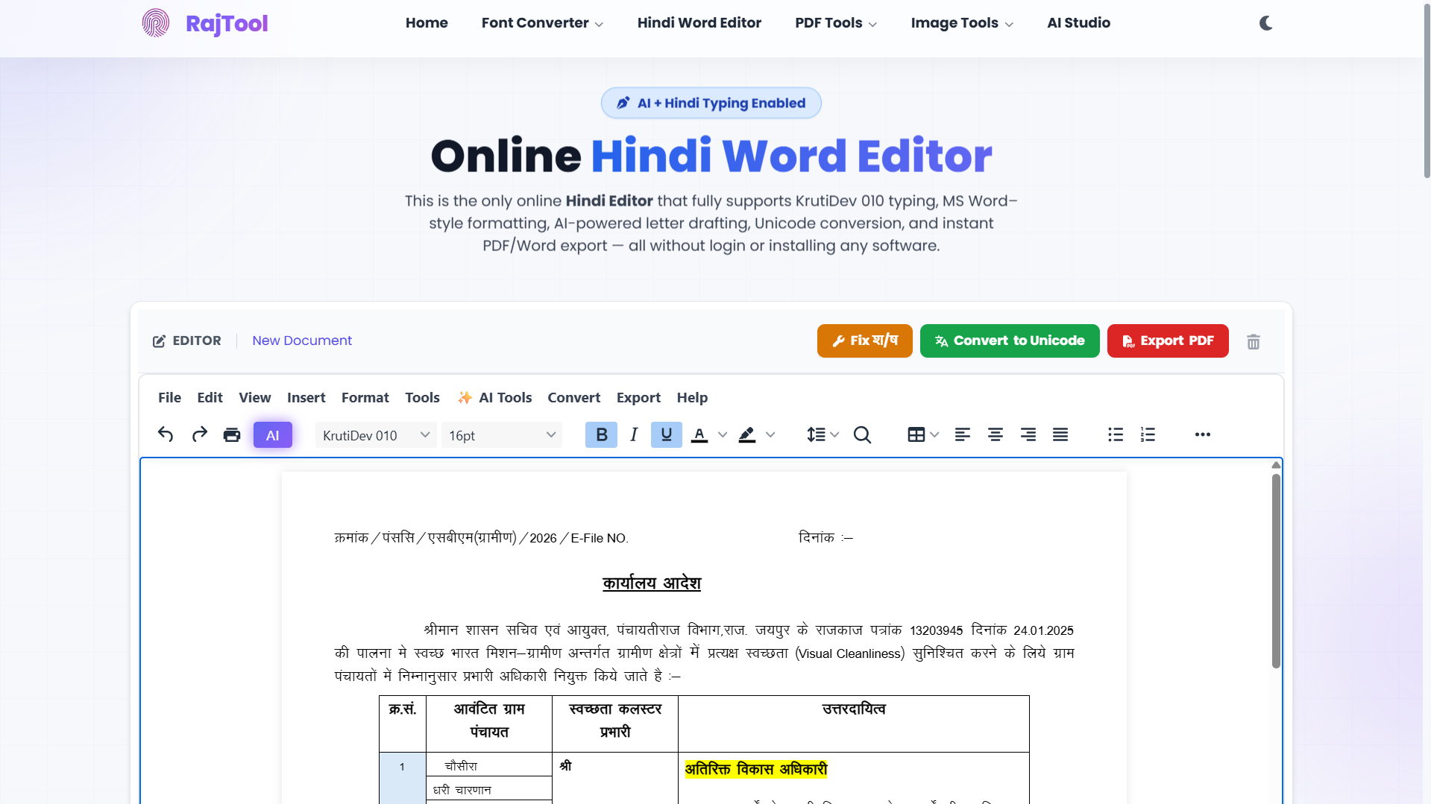The height and width of the screenshot is (804, 1431).
Task: Open the Insert menu
Action: (306, 398)
